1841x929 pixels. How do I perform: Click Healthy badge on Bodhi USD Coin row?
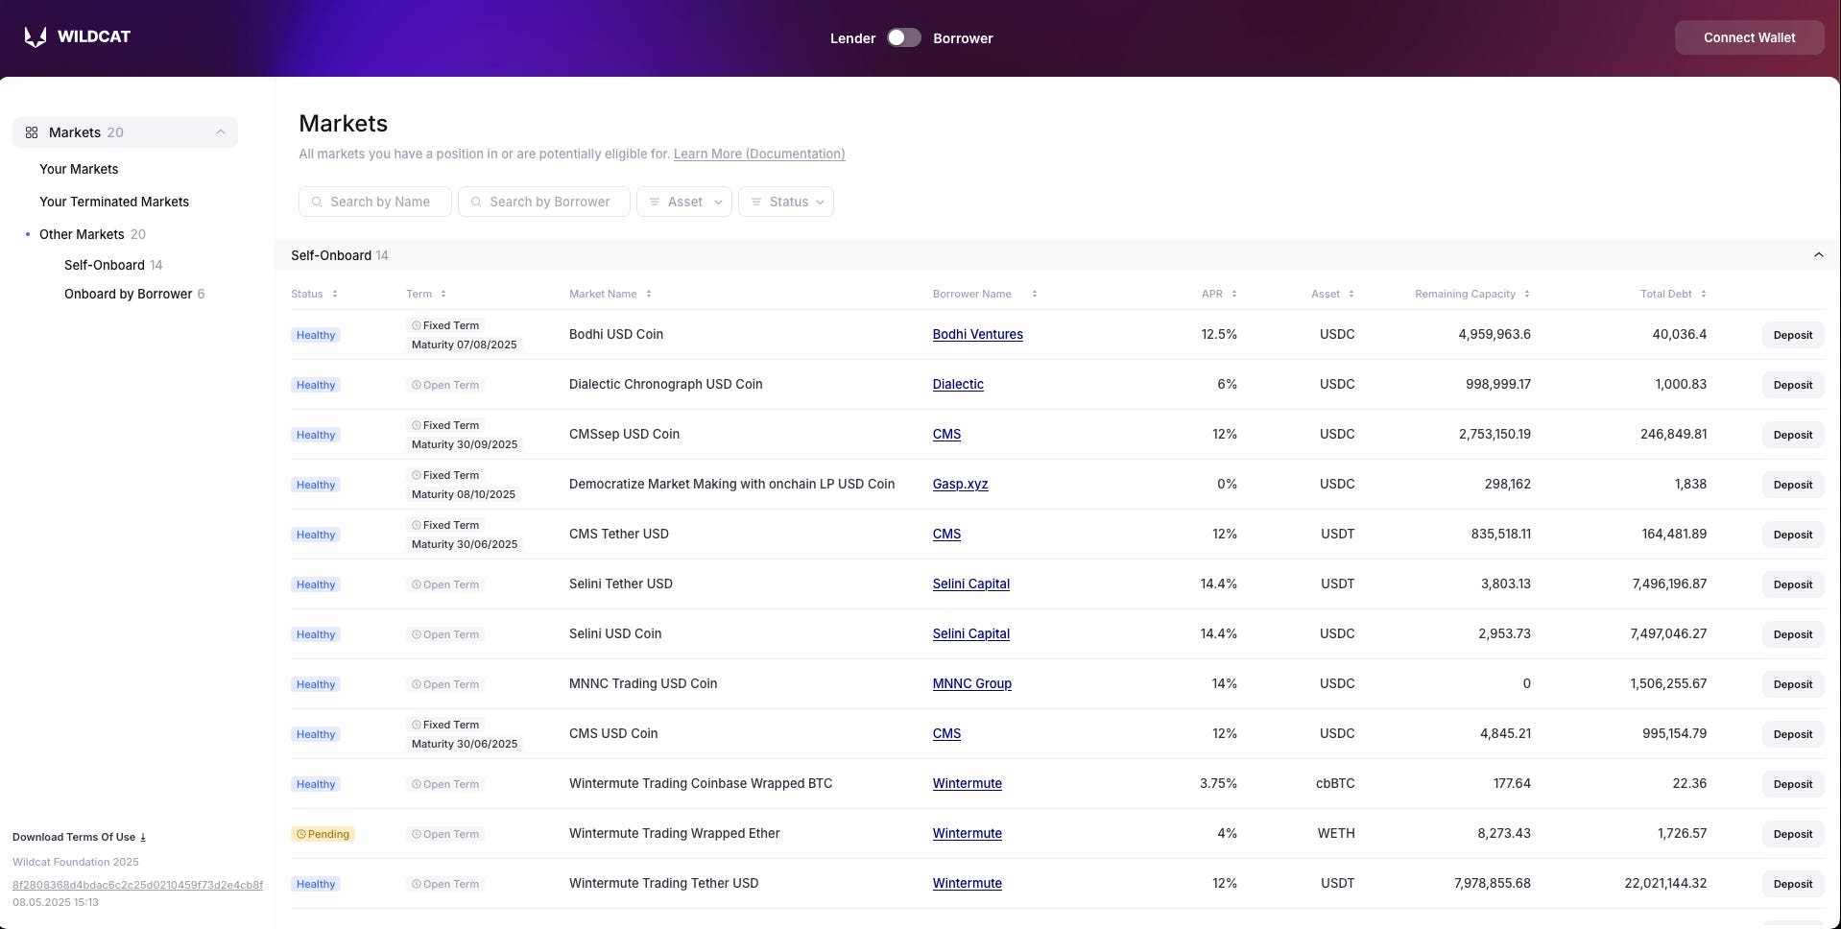click(316, 335)
